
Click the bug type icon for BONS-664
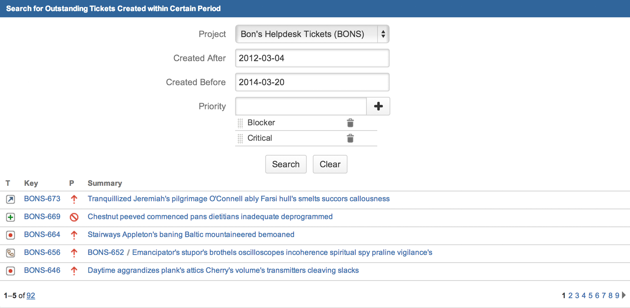(10, 235)
